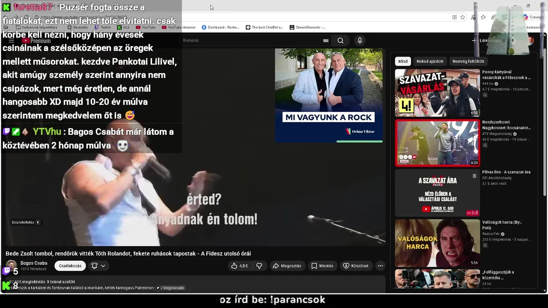The height and width of the screenshot is (308, 548).
Task: Click the YouTube Premium logo
Action: coord(36,41)
